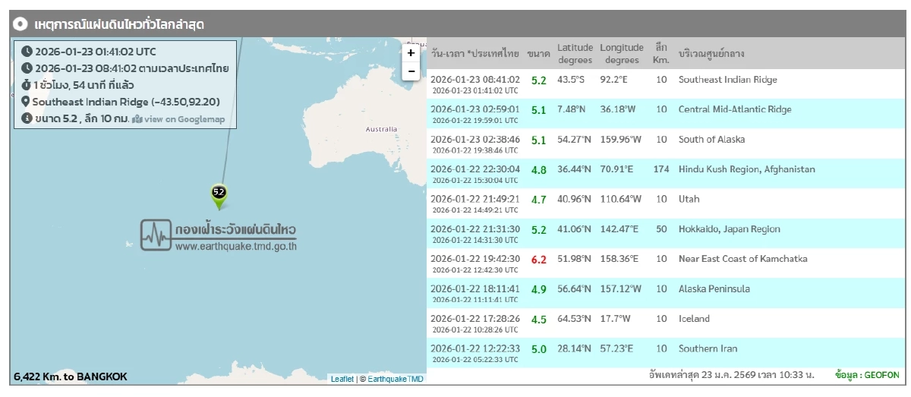The height and width of the screenshot is (397, 911).
Task: Select the Central Mid-Atlantic Ridge earthquake row
Action: click(734, 109)
